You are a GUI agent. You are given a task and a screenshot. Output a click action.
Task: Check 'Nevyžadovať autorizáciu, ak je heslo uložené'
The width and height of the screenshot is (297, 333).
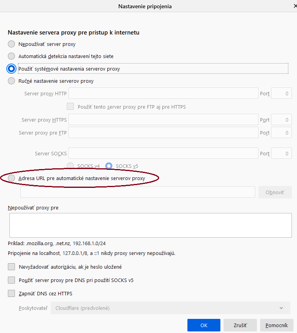point(11,267)
